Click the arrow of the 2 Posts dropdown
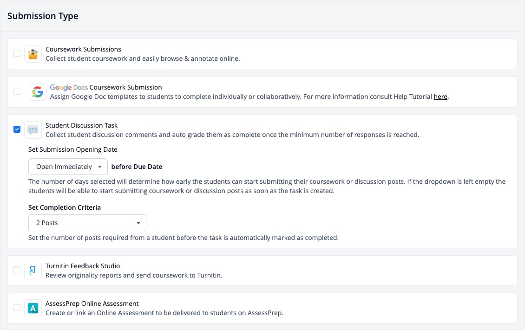Screen dimensions: 525x330 (138, 223)
